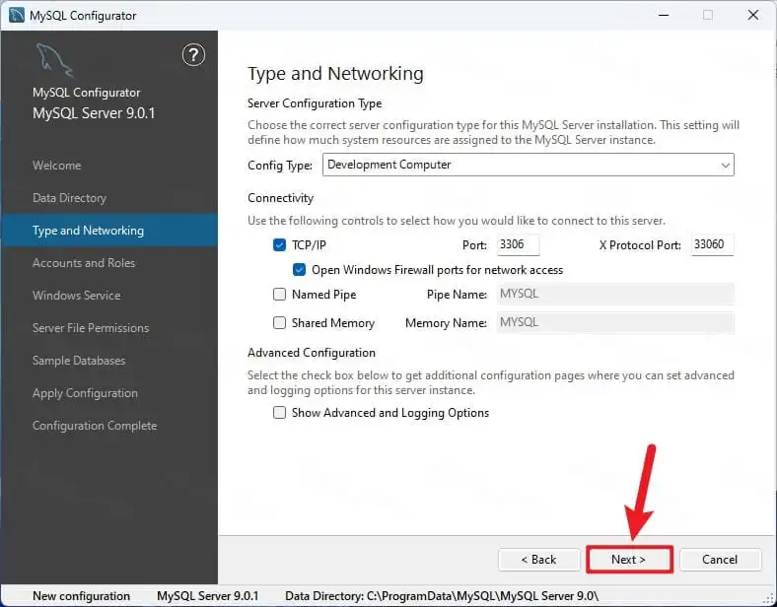Click the Port field showing 3306
Image resolution: width=777 pixels, height=607 pixels.
[x=519, y=244]
